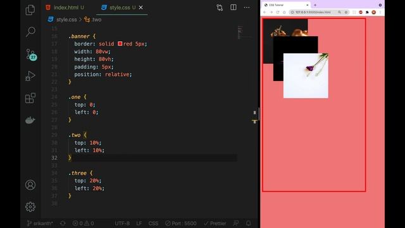This screenshot has width=405, height=228.
Task: Split the editor to the right
Action: click(234, 8)
